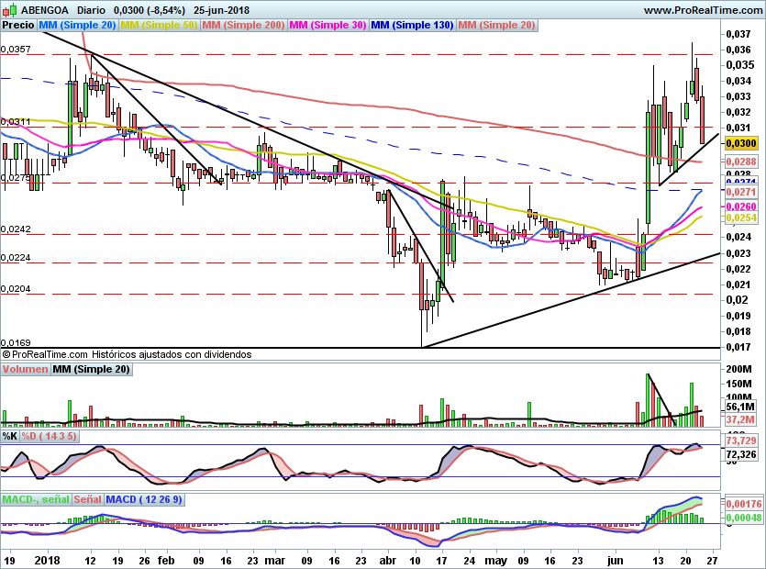Click the 2018 label on time axis

(47, 560)
